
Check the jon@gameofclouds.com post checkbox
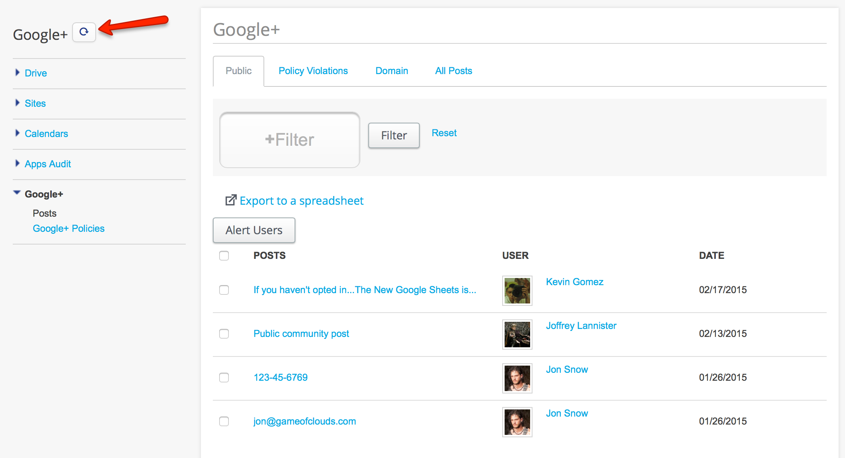pyautogui.click(x=224, y=421)
